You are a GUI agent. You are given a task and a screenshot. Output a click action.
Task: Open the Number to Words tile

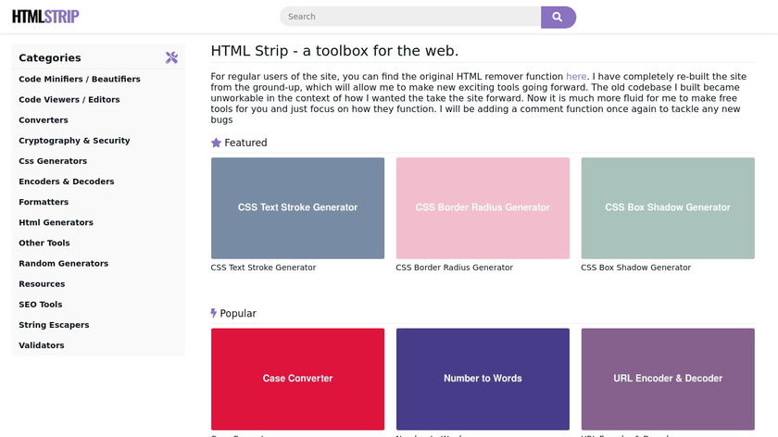click(483, 378)
